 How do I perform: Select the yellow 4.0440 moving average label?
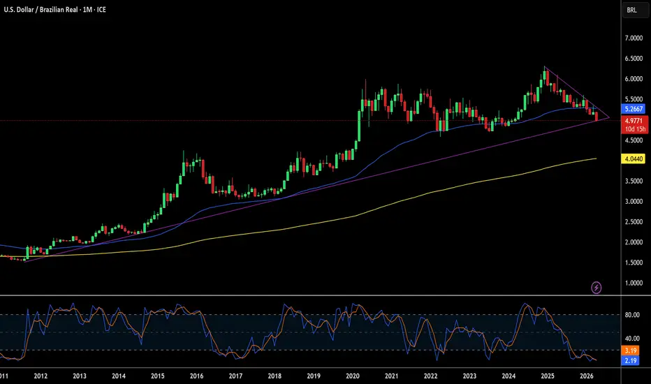tap(634, 158)
